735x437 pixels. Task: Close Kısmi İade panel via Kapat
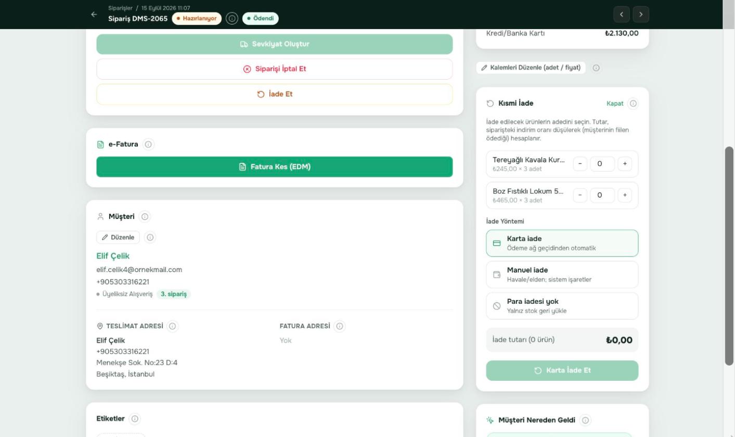coord(615,104)
